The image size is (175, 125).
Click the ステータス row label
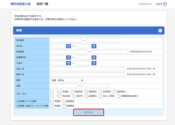21,94
